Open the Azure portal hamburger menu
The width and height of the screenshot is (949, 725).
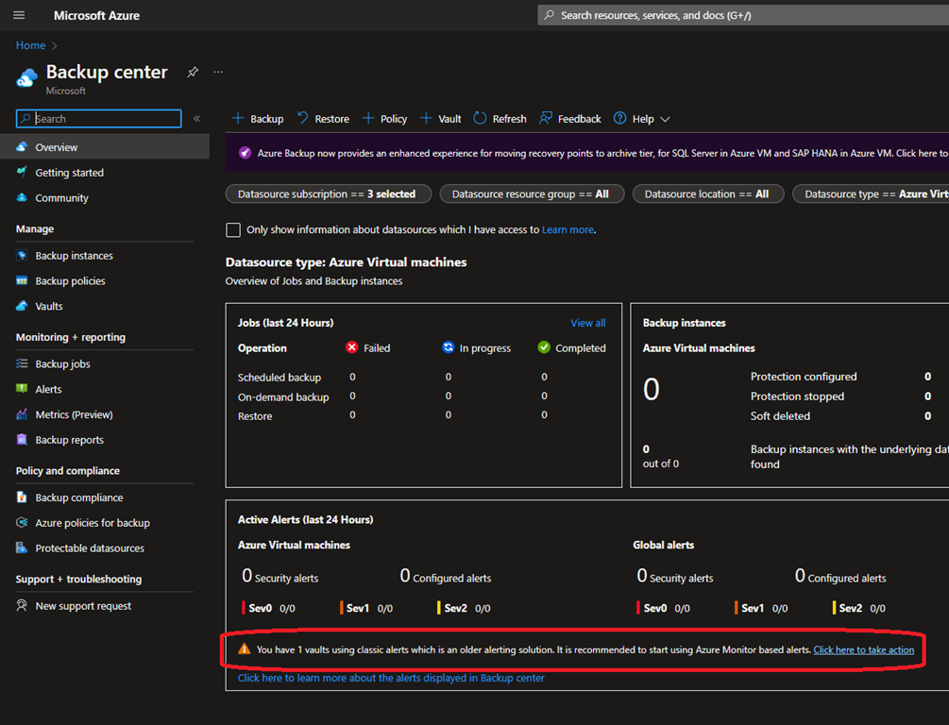pos(19,15)
